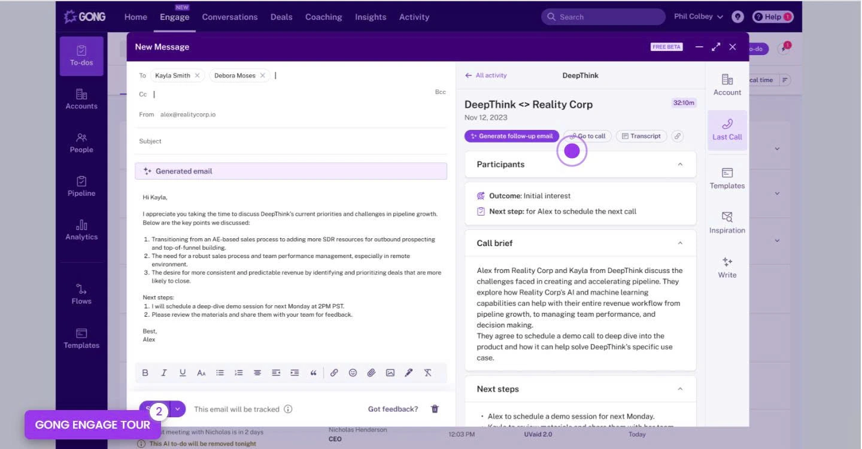862x449 pixels.
Task: Open the Inspiration panel icon
Action: pyautogui.click(x=727, y=223)
